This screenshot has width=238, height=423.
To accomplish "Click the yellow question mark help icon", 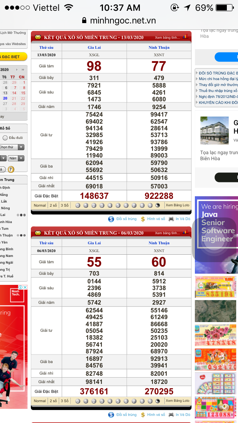I will coord(11,169).
